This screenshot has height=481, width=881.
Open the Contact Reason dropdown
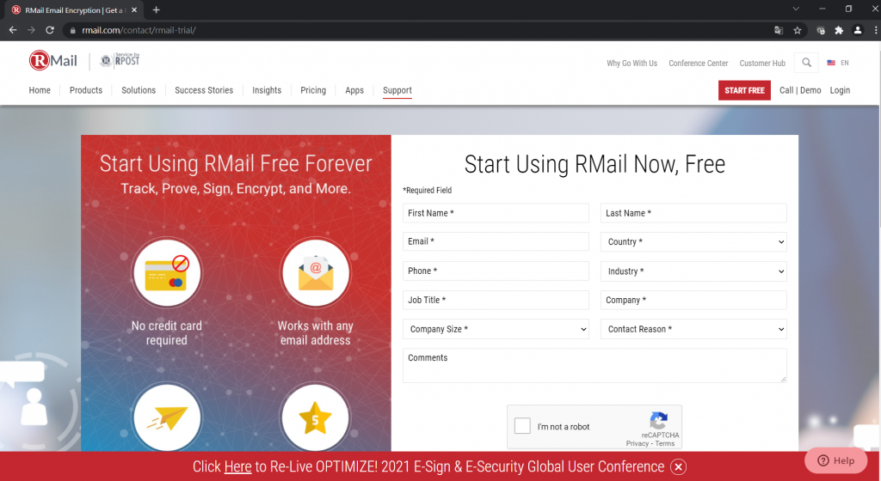693,329
